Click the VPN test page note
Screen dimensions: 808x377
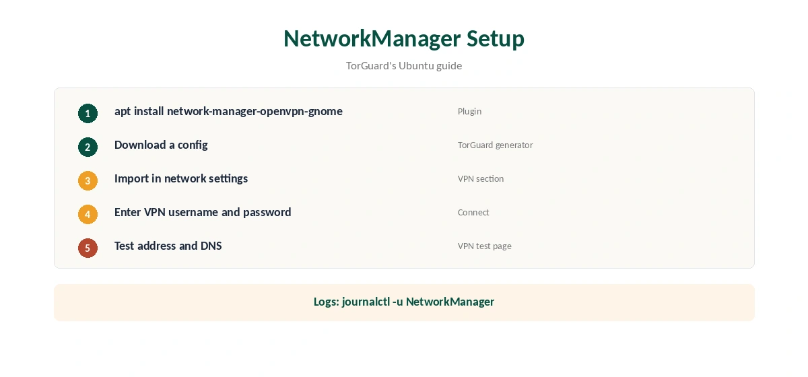(485, 246)
